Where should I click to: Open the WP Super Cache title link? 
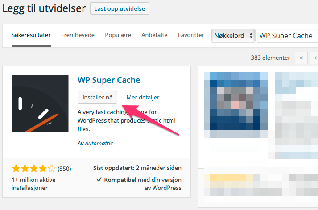pos(109,80)
